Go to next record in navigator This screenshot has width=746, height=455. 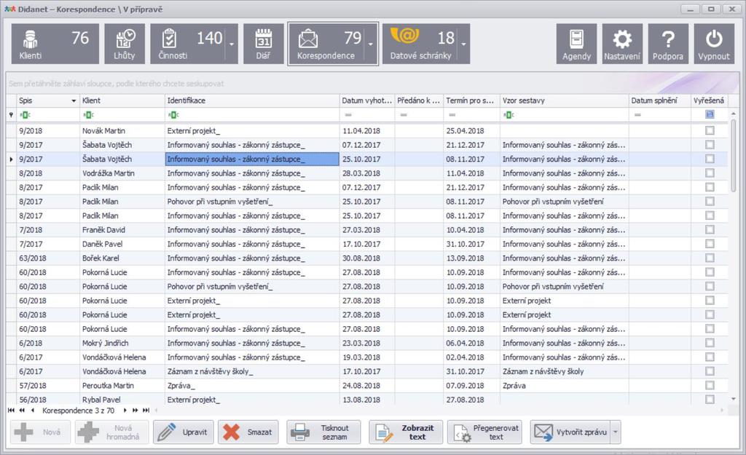coord(125,411)
